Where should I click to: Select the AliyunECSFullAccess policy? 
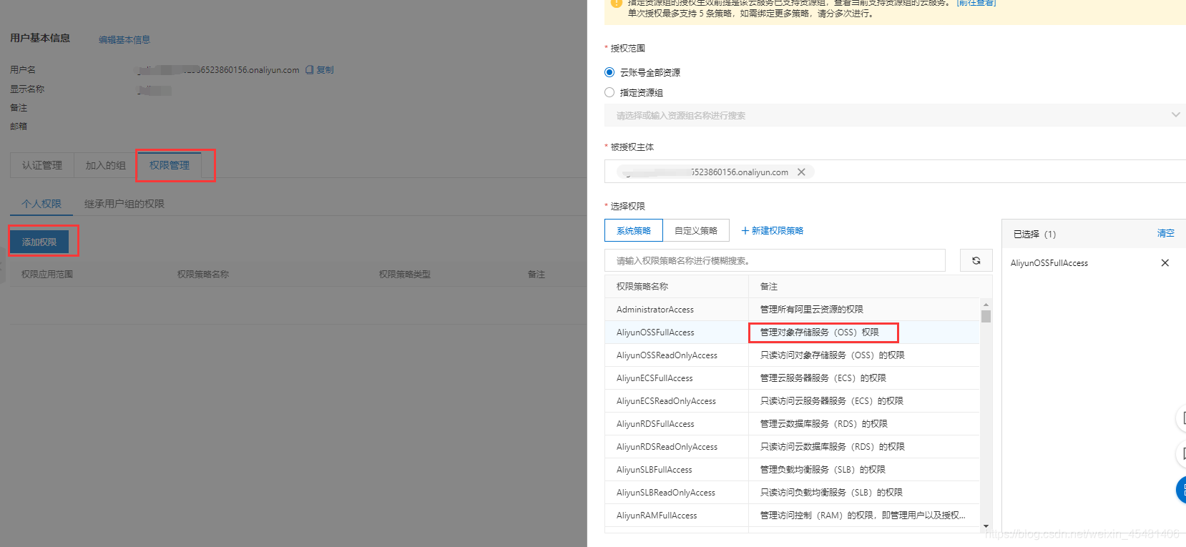tap(792, 378)
